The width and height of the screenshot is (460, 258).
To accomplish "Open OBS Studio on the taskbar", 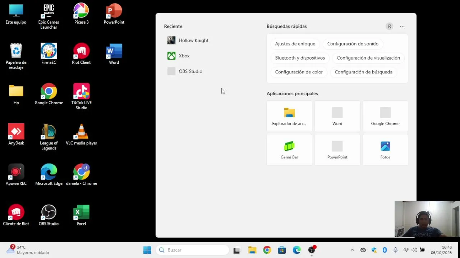I will pyautogui.click(x=312, y=250).
